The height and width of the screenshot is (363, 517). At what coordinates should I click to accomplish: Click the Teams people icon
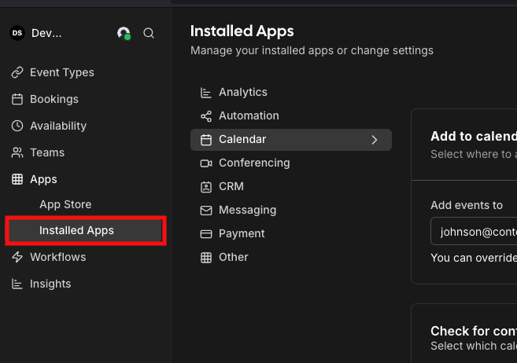click(17, 152)
